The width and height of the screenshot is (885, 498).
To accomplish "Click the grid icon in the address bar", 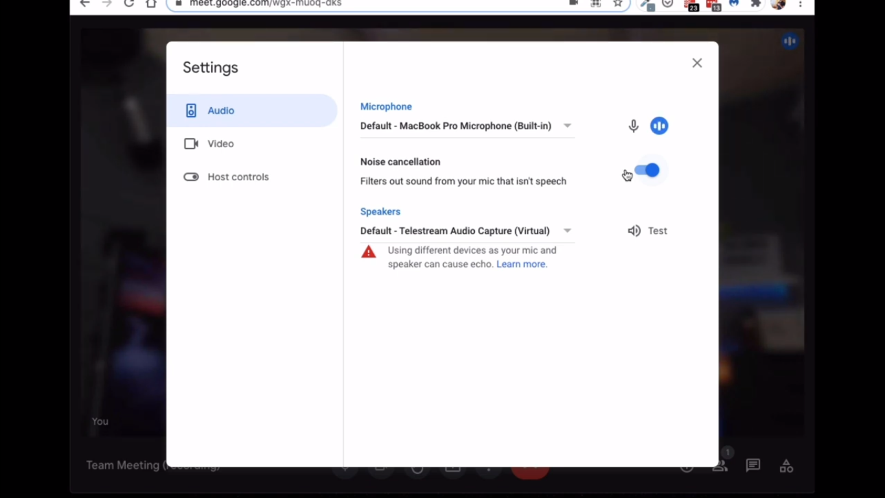I will (x=595, y=3).
